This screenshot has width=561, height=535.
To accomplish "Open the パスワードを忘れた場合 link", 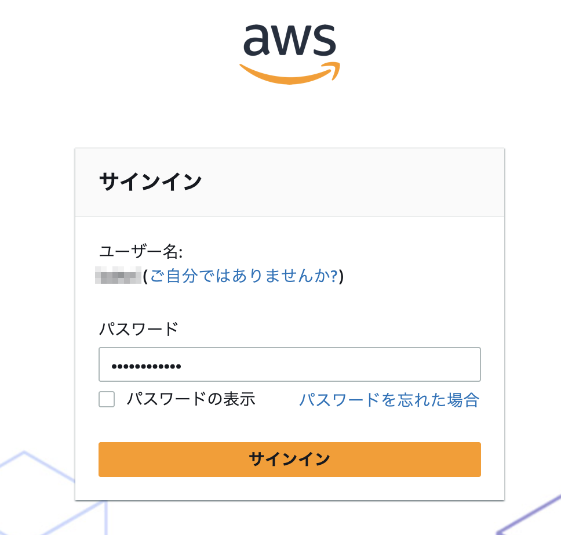I will [389, 400].
